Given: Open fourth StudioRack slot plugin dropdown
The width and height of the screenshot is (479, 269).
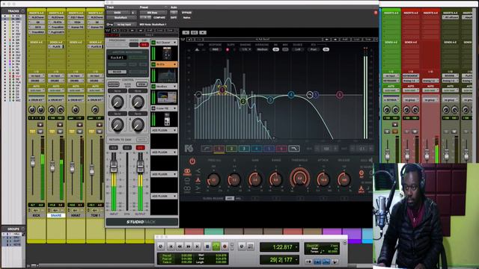Looking at the screenshot, I should (x=174, y=108).
